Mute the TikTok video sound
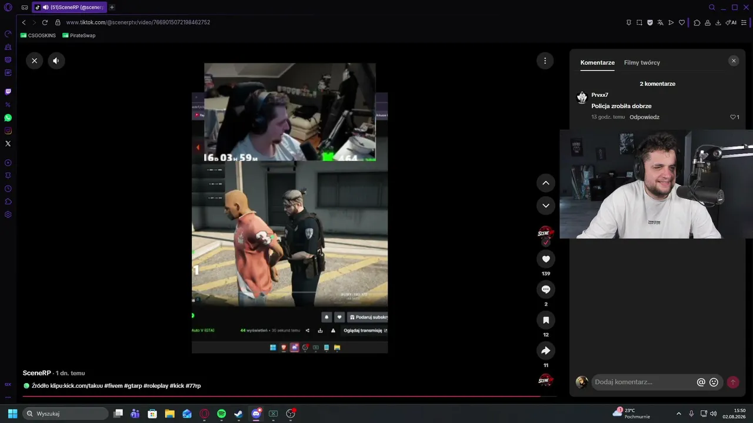The height and width of the screenshot is (423, 753). (x=56, y=61)
